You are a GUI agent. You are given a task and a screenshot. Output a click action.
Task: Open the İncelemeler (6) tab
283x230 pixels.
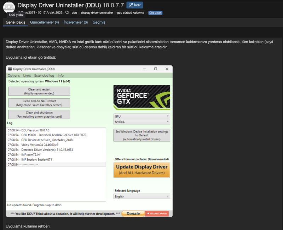click(76, 22)
